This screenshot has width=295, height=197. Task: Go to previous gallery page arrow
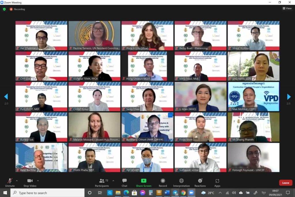point(6,96)
